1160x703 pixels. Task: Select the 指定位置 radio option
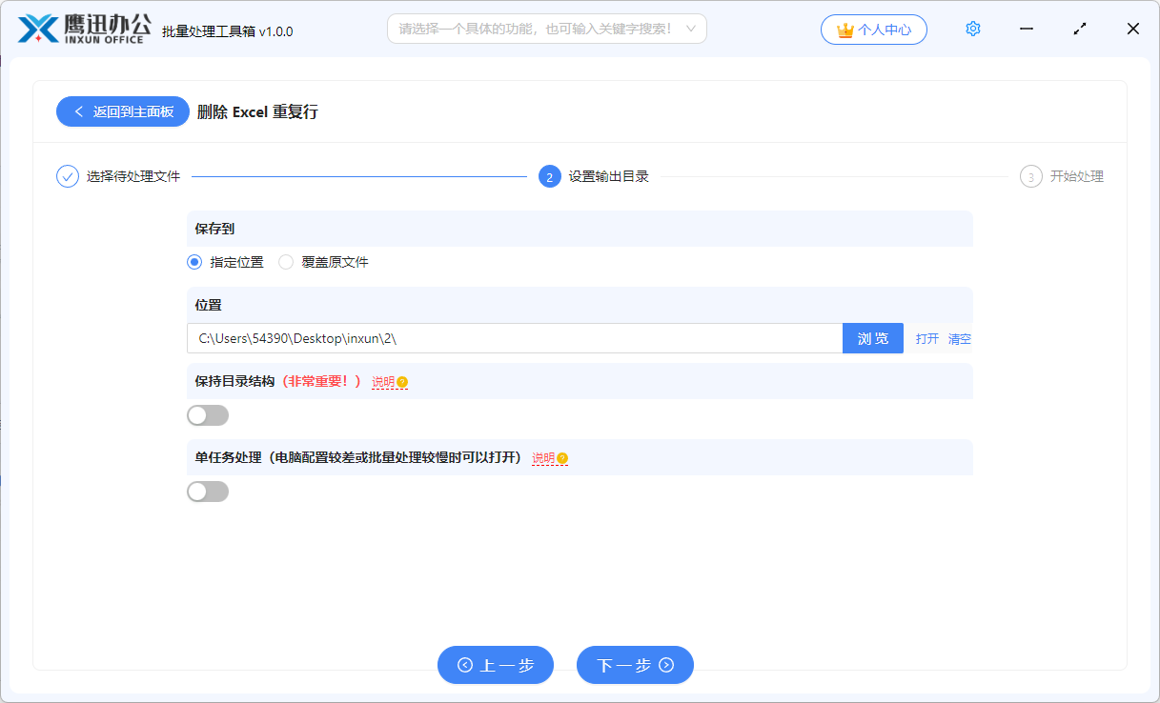coord(193,261)
